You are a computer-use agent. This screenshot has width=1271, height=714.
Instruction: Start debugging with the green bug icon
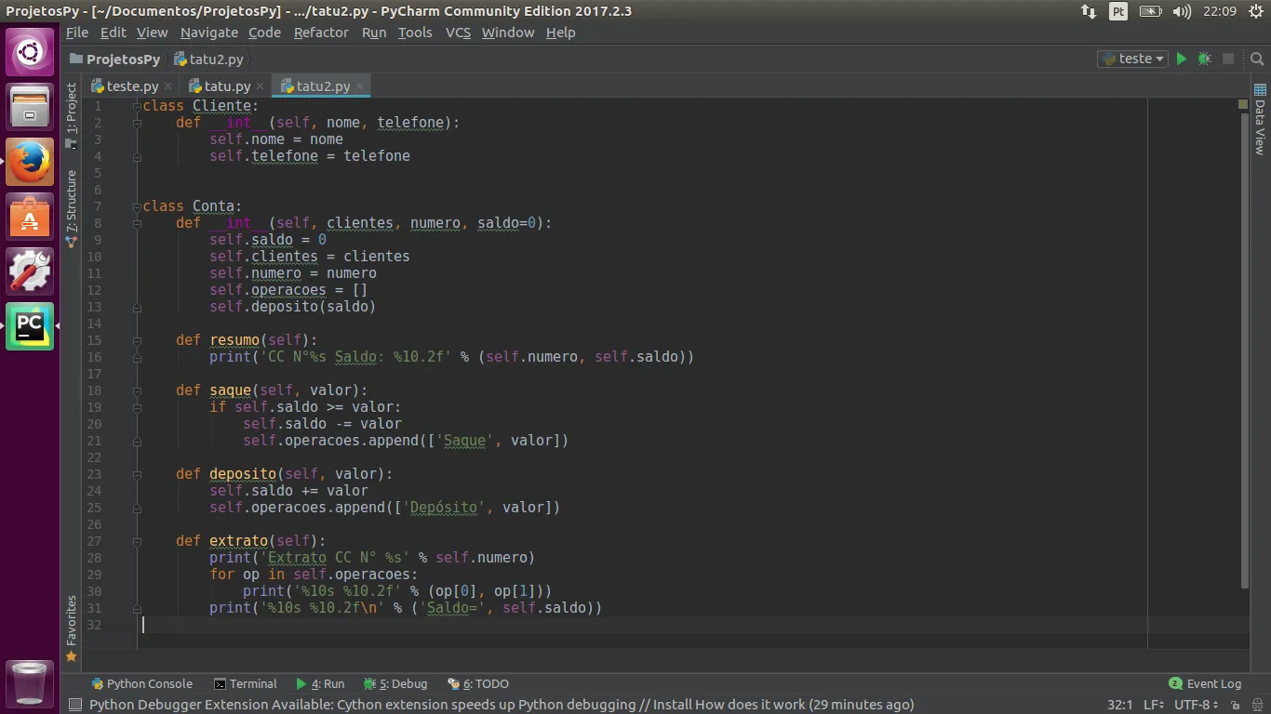[1204, 59]
